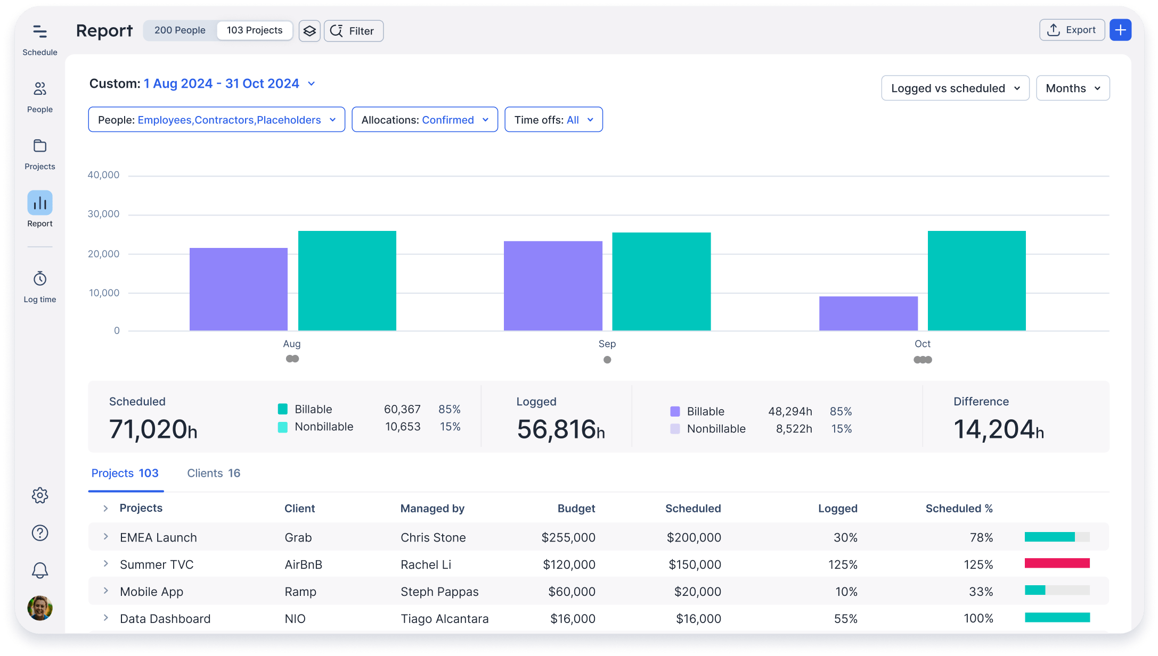Change the Allocations: Confirmed filter
The width and height of the screenshot is (1158, 656).
pyautogui.click(x=425, y=119)
